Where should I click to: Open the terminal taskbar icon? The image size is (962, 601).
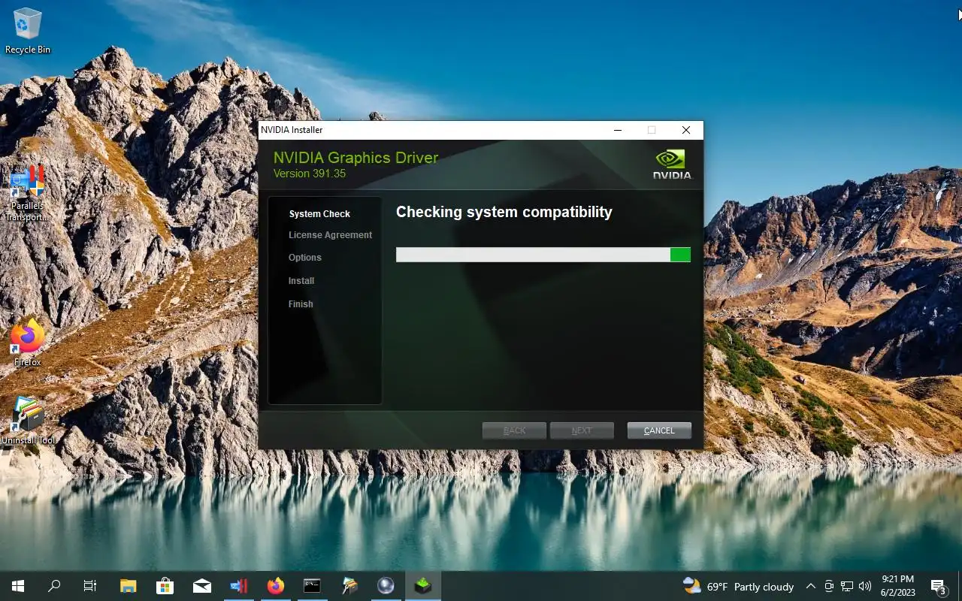point(312,586)
